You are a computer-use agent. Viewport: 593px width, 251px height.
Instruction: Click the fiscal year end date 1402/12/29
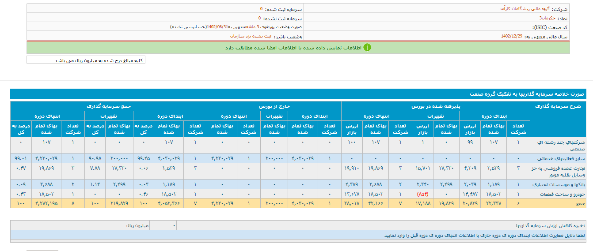click(511, 37)
